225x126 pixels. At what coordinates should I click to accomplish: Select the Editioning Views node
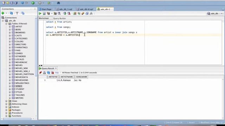20,104
